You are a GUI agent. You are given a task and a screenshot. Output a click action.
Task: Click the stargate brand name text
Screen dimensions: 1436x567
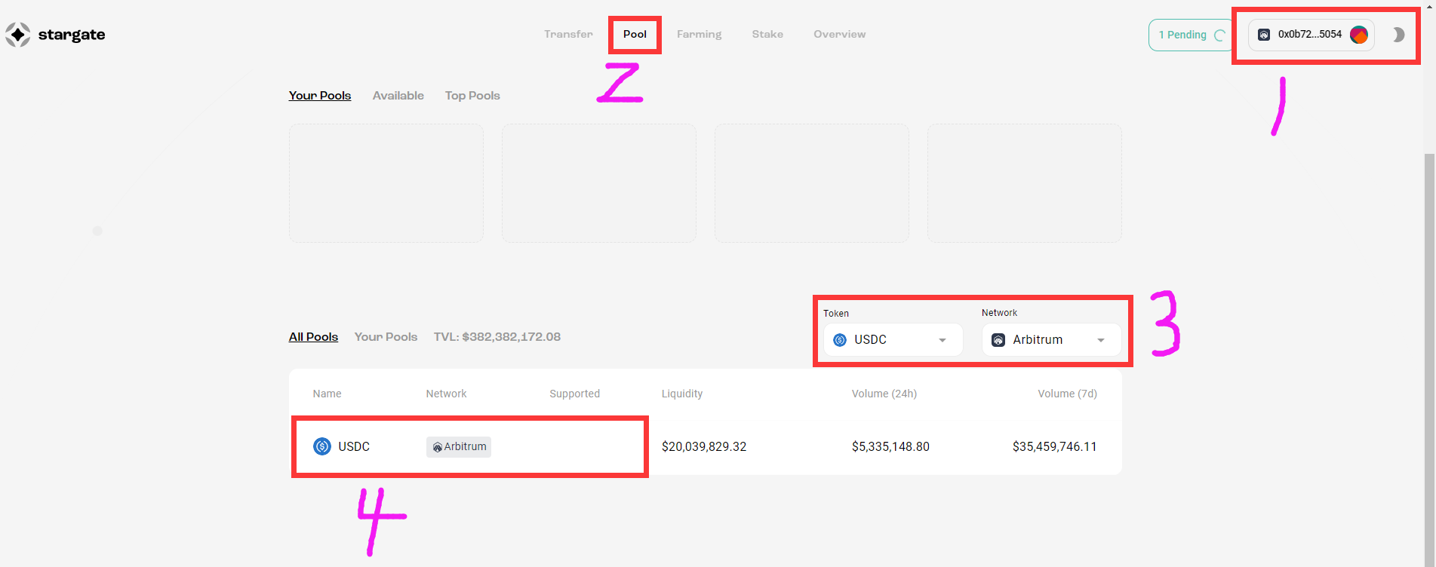[x=72, y=35]
